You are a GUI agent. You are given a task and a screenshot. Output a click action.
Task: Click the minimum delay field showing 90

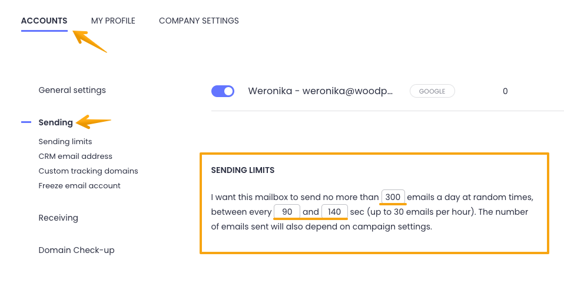[x=287, y=211]
